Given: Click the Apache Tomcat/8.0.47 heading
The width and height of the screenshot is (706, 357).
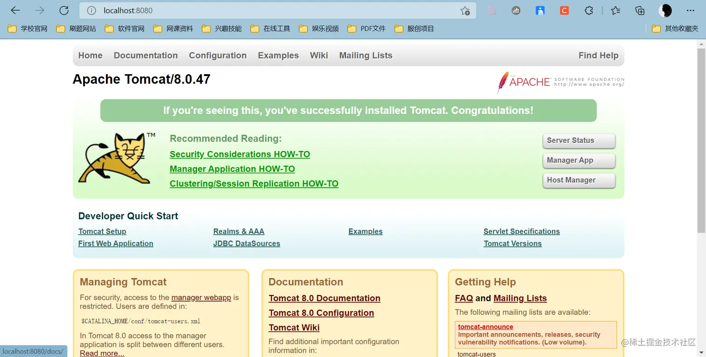Looking at the screenshot, I should click(x=141, y=79).
